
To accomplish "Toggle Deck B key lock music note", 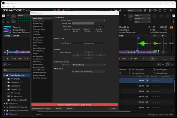I will pos(163,52).
